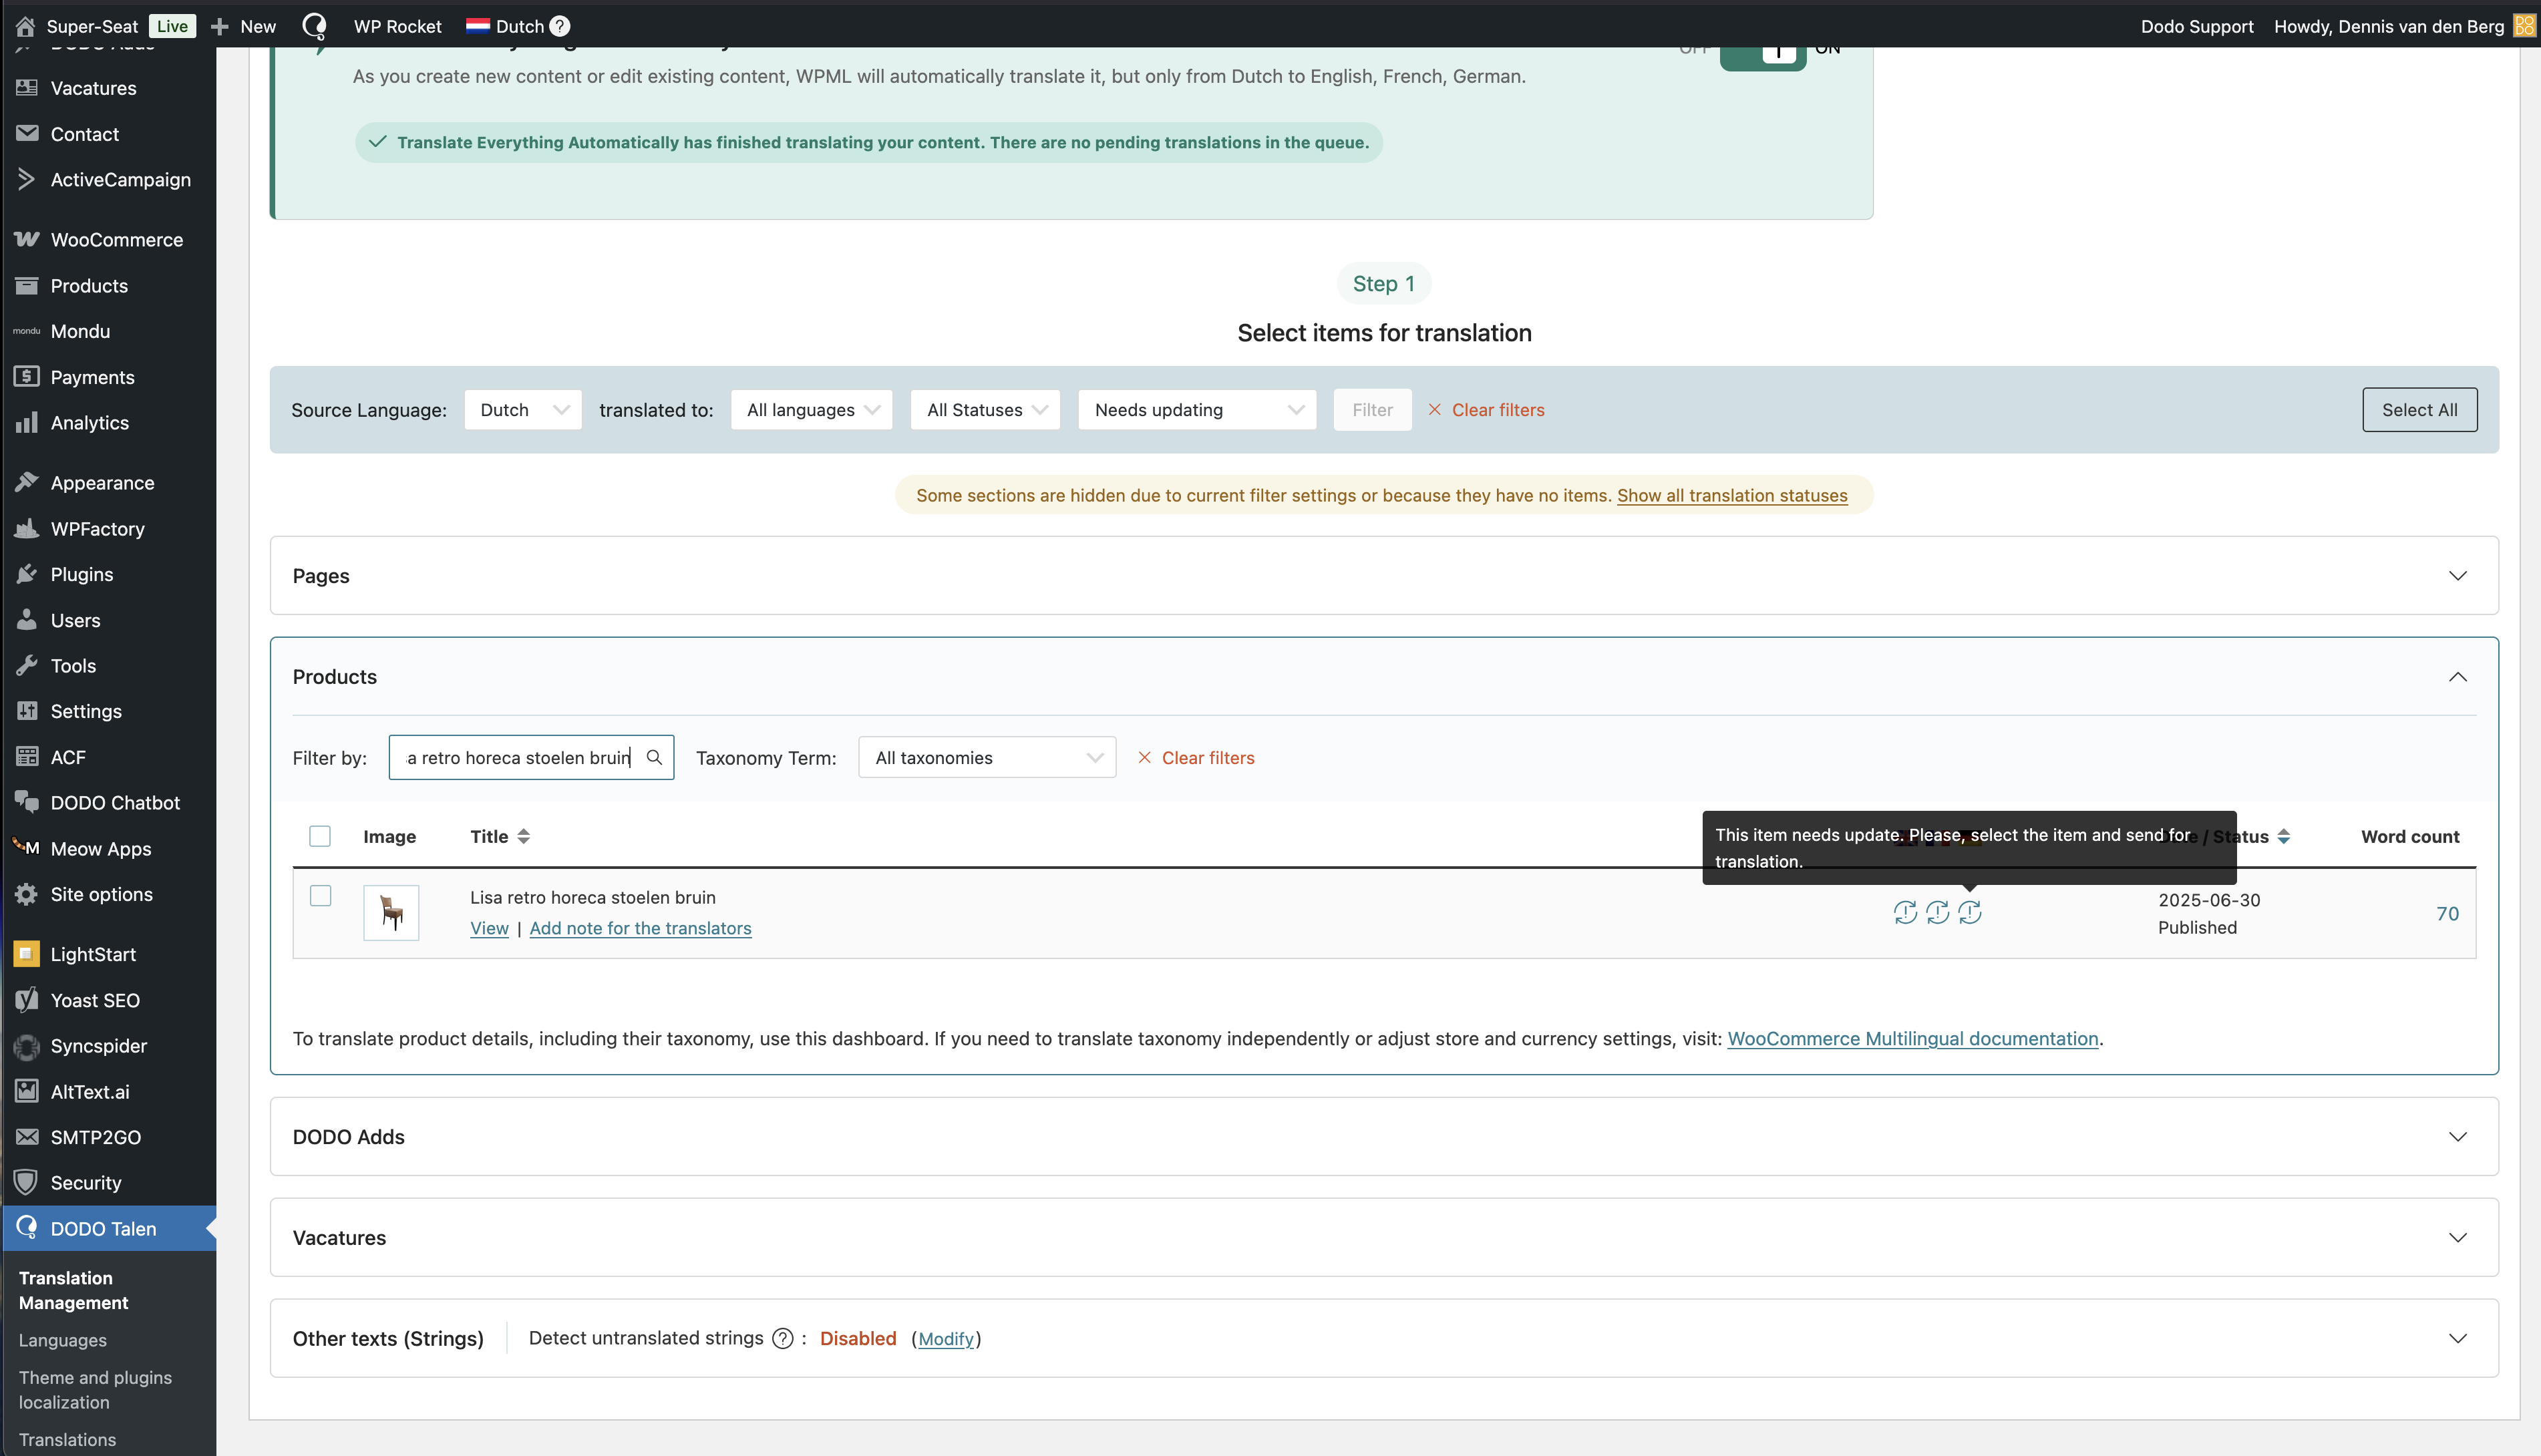Sort products by Title column
2541x1456 pixels.
tap(500, 836)
